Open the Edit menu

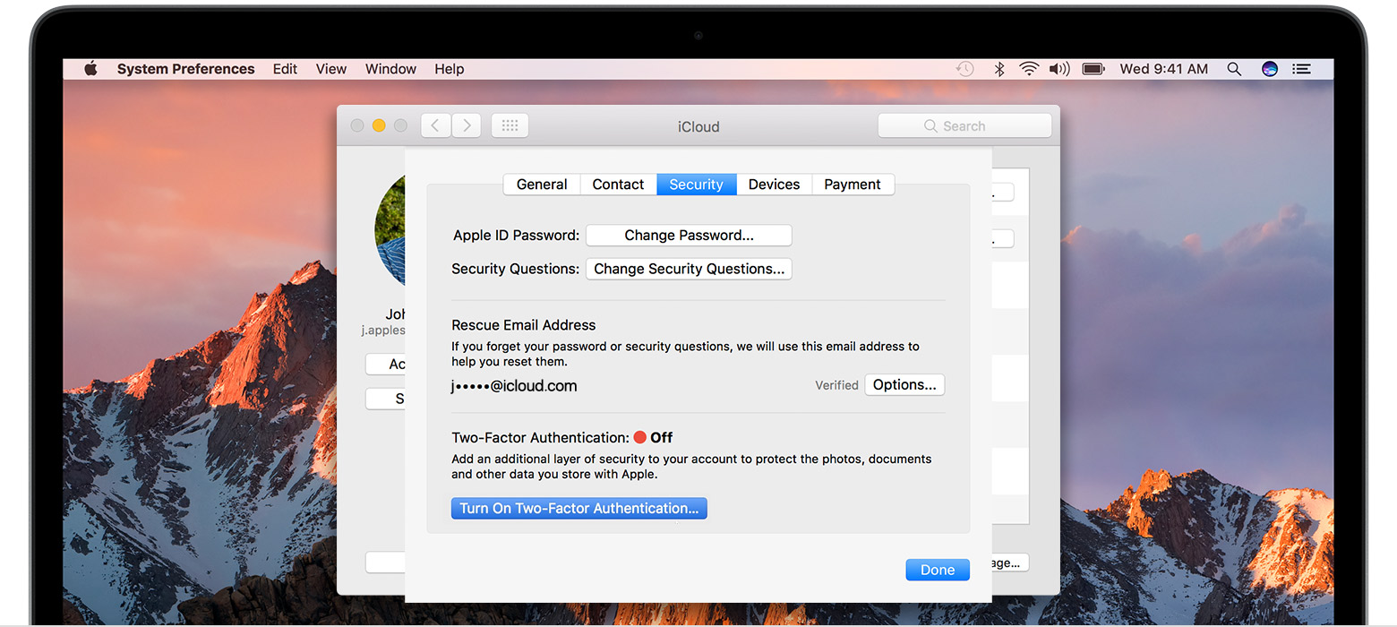pos(286,69)
